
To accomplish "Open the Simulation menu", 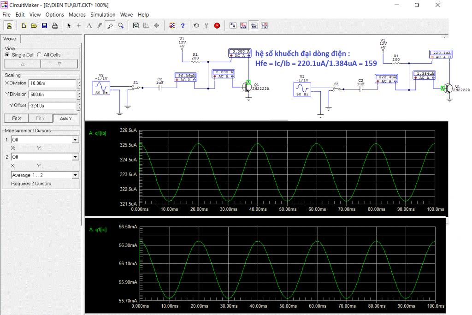I will [x=103, y=15].
